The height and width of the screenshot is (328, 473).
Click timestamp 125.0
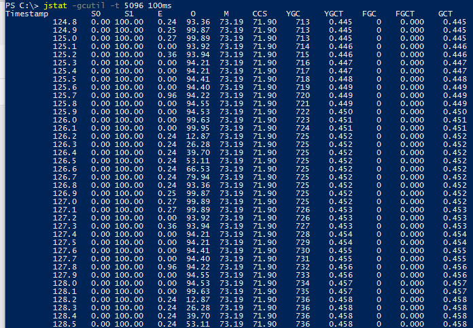65,38
